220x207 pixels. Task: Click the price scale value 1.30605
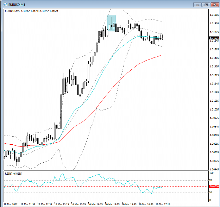pos(214,152)
